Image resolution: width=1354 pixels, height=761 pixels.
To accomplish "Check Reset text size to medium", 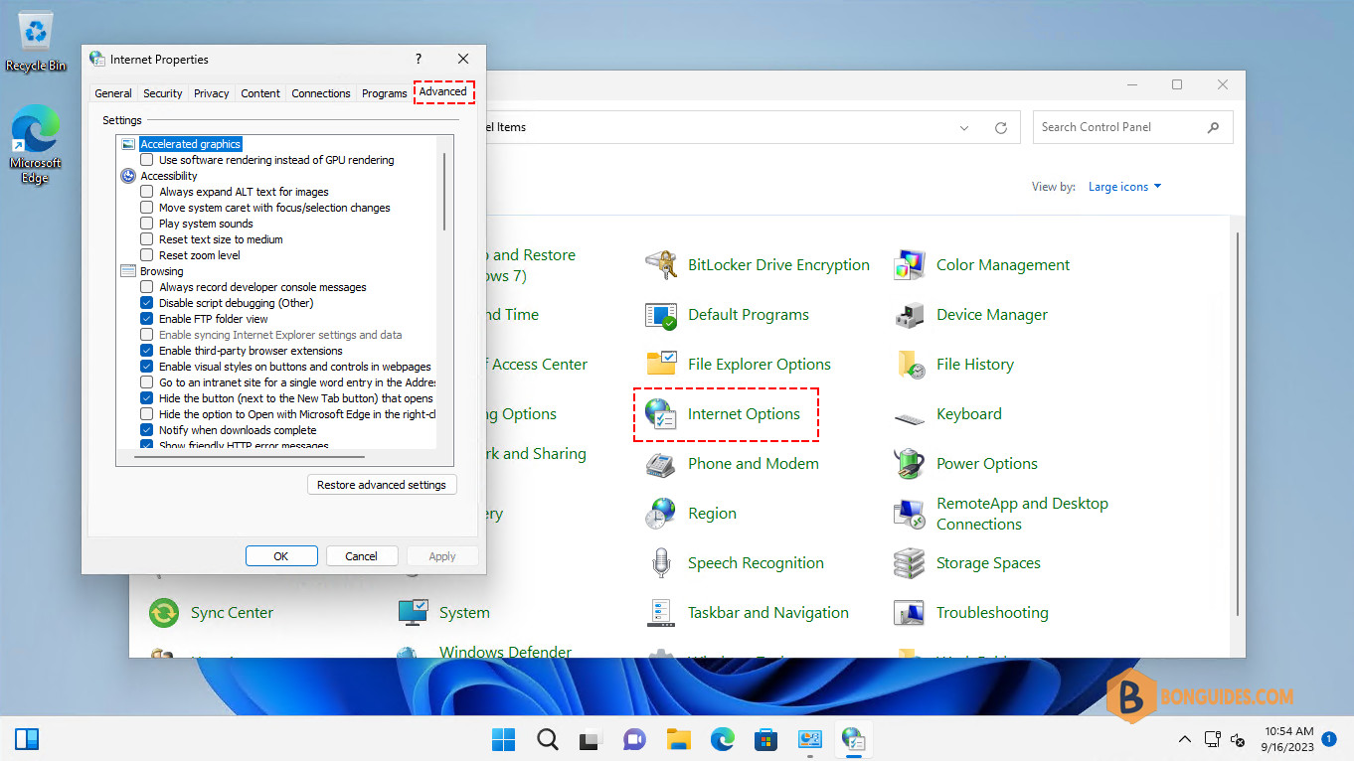I will (147, 239).
